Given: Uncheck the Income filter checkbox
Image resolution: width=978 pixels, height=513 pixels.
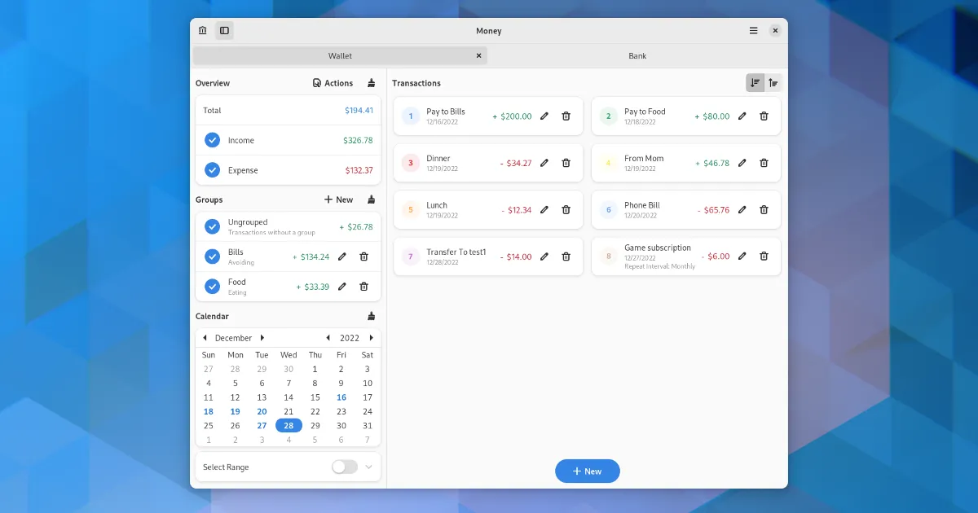Looking at the screenshot, I should pos(212,140).
